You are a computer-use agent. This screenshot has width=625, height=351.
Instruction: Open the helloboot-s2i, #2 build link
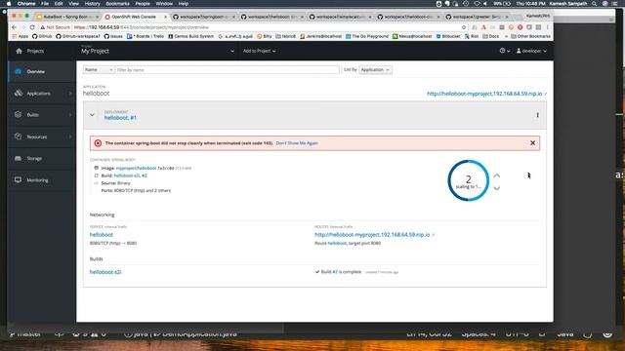[130, 175]
